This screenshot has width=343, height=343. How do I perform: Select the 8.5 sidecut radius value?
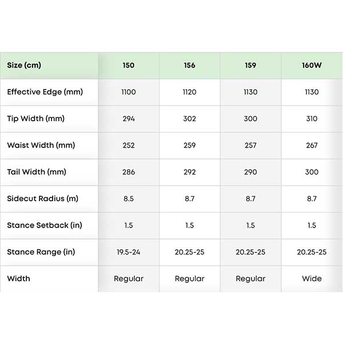[129, 198]
